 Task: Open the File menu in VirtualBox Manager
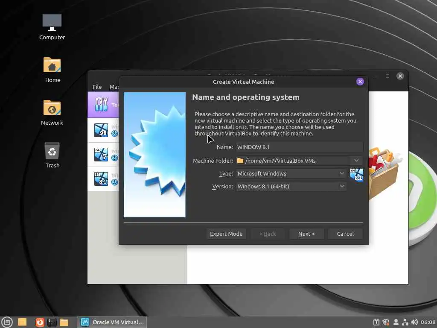[97, 87]
